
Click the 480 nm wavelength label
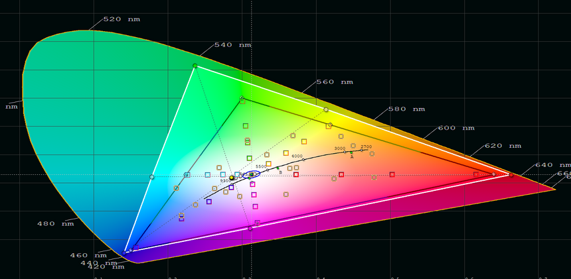coord(56,224)
